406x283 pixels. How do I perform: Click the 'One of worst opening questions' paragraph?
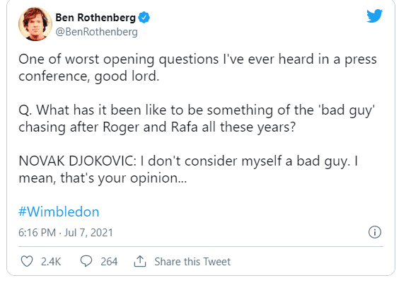pos(197,68)
